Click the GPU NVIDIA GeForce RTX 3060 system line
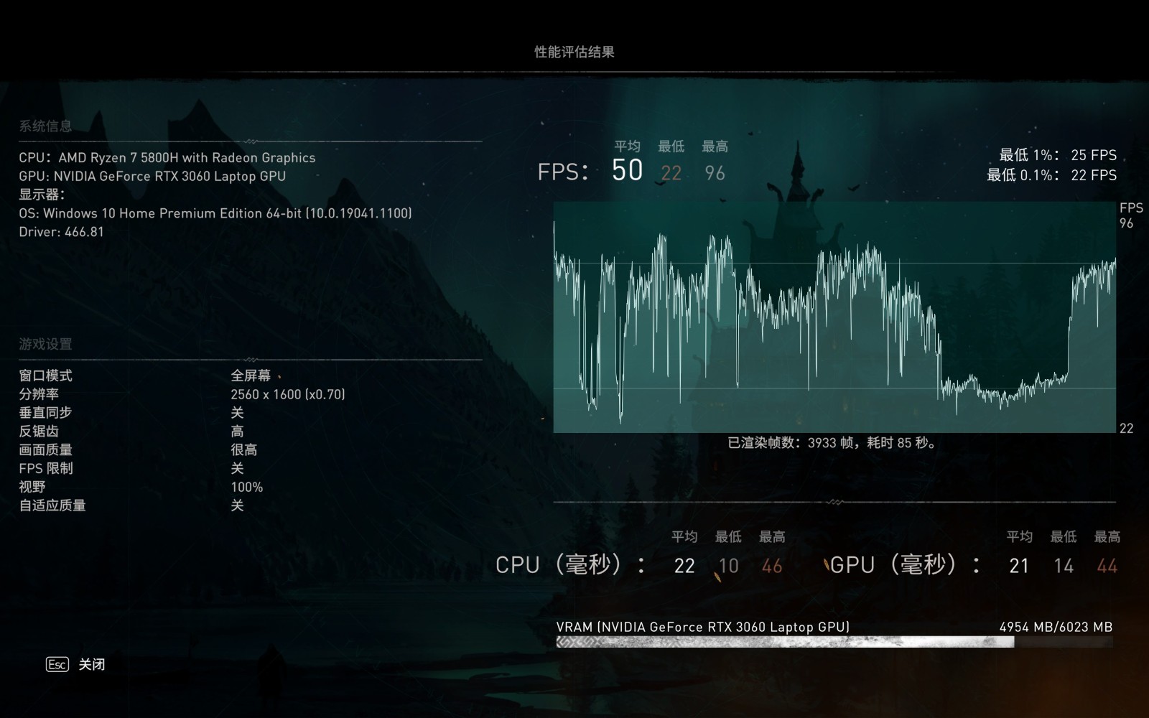This screenshot has height=718, width=1149. pos(152,176)
